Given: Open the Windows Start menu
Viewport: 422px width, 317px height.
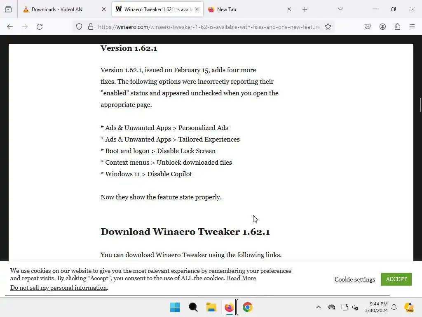Looking at the screenshot, I should pos(175,307).
